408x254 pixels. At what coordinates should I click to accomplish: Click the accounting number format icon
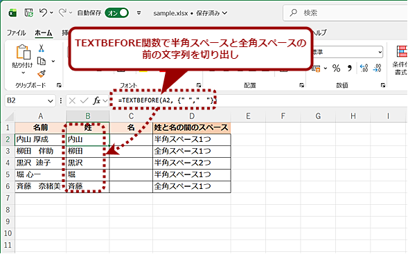point(316,69)
